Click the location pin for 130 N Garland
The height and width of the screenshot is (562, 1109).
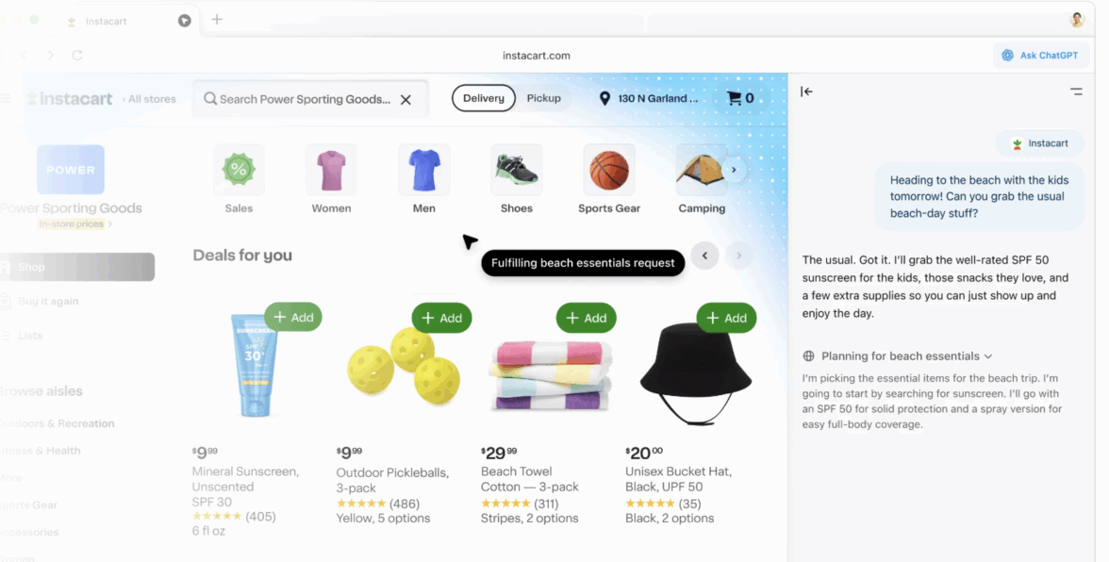(x=604, y=98)
